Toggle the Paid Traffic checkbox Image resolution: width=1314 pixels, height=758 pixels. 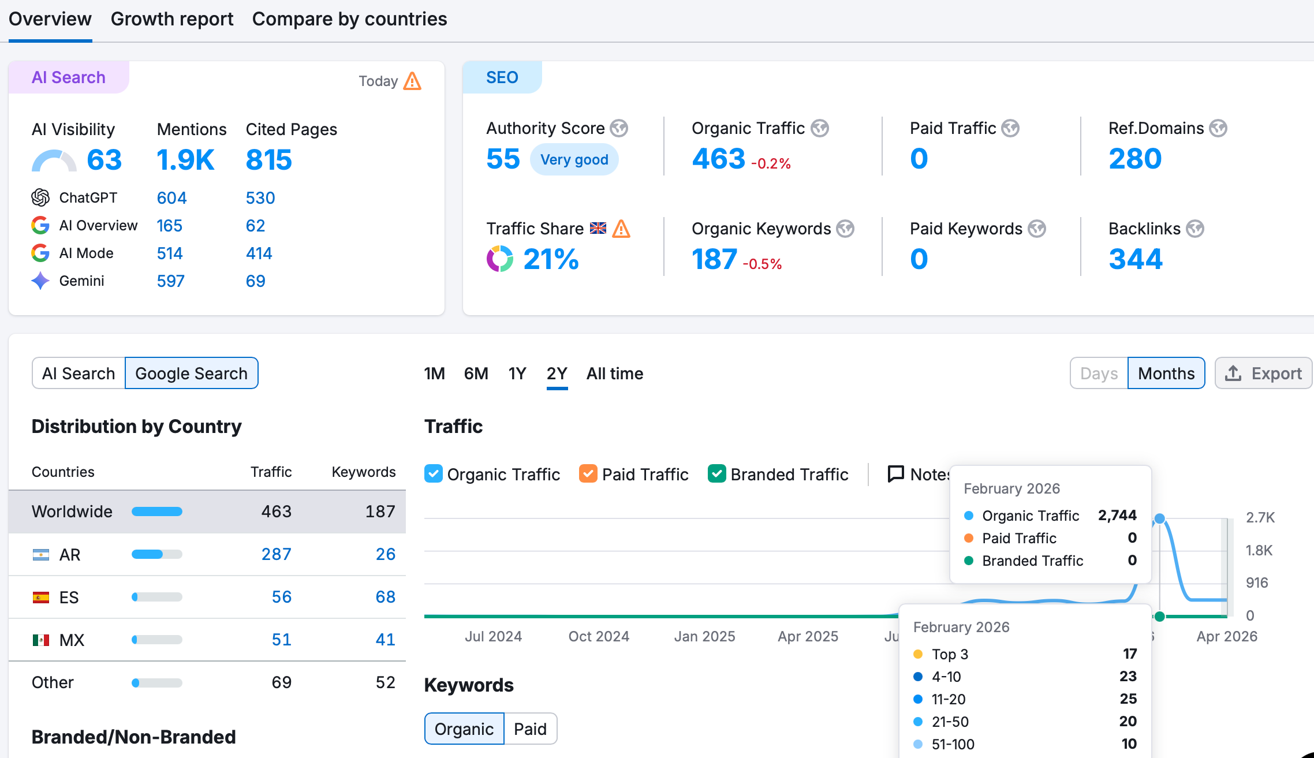588,474
